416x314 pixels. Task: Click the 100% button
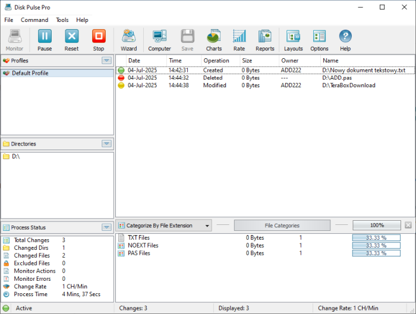click(x=377, y=225)
